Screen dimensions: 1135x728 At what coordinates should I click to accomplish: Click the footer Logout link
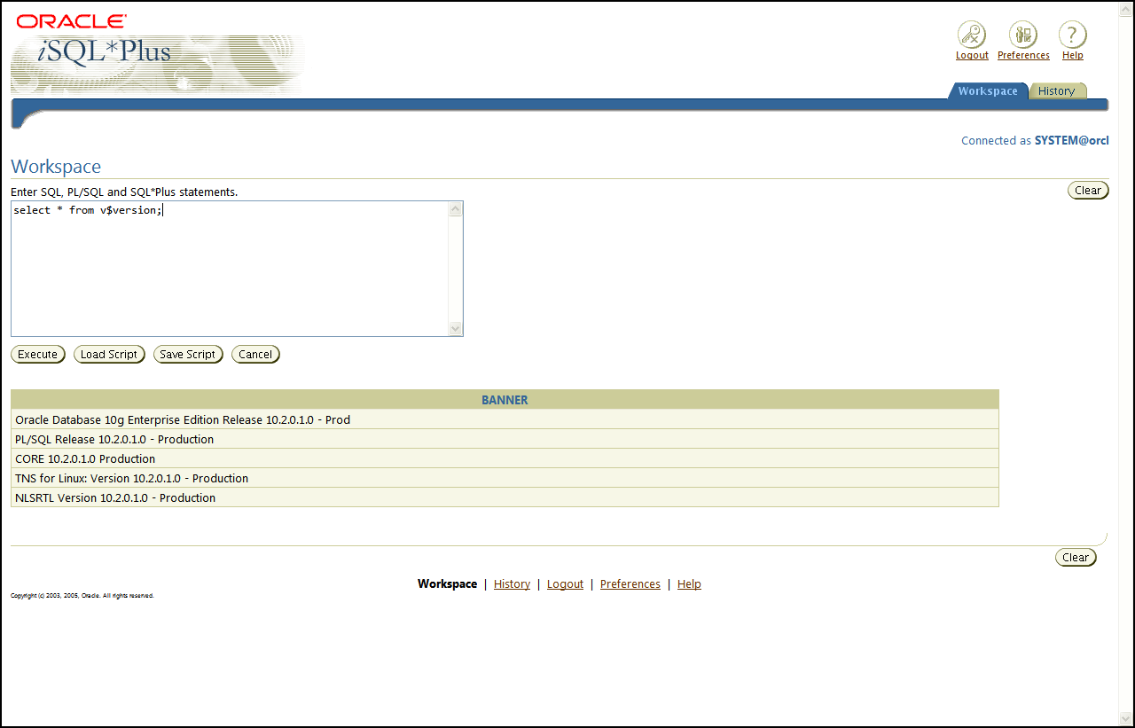(565, 584)
